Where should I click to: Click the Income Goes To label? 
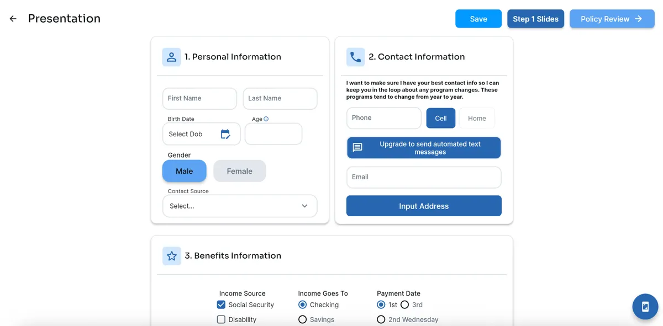pyautogui.click(x=323, y=293)
